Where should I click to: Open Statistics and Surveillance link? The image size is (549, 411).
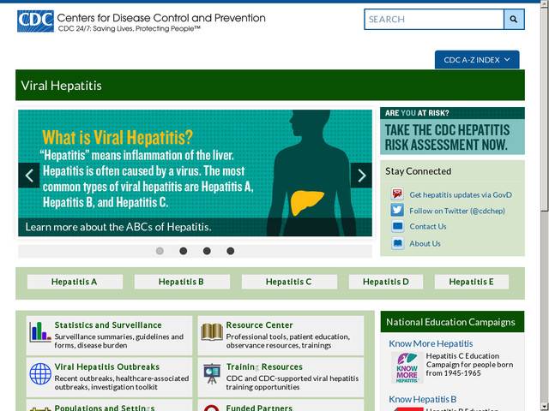108,325
